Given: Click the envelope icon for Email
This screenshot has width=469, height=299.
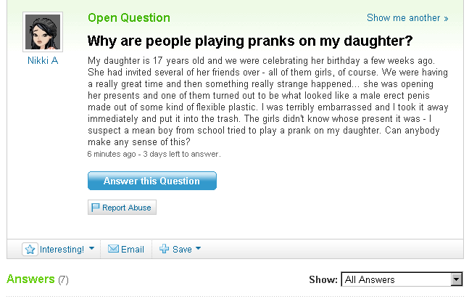Looking at the screenshot, I should click(113, 249).
